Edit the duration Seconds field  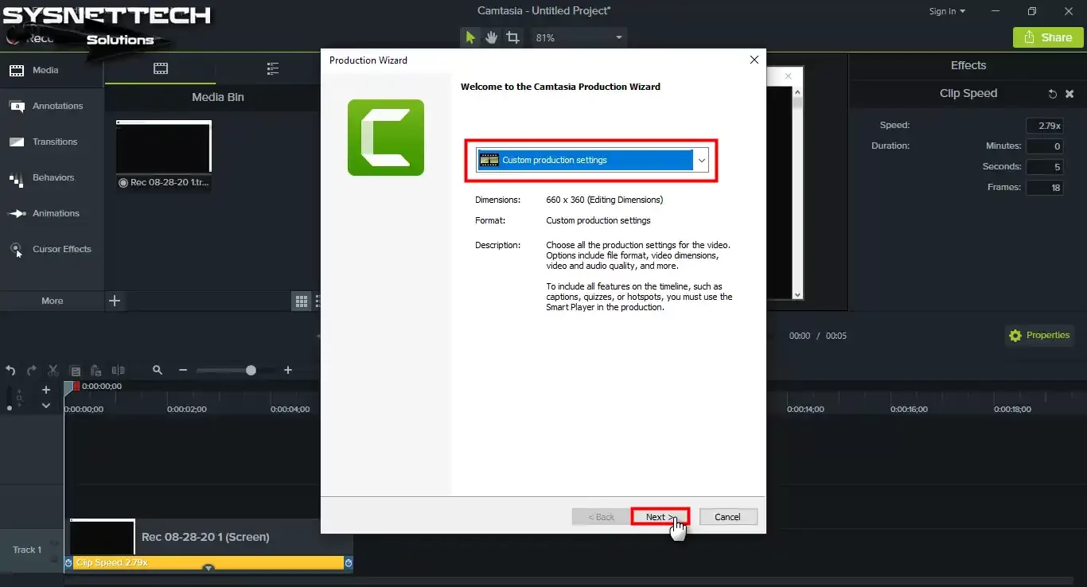[1044, 167]
